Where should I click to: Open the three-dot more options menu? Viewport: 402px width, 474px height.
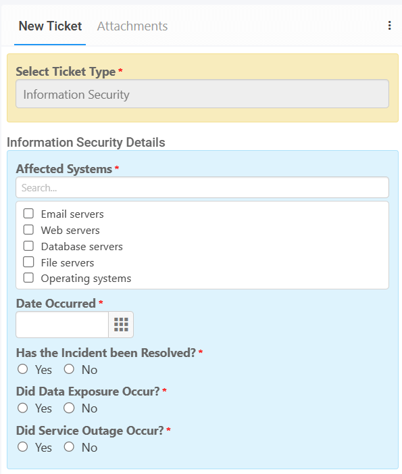coord(389,26)
